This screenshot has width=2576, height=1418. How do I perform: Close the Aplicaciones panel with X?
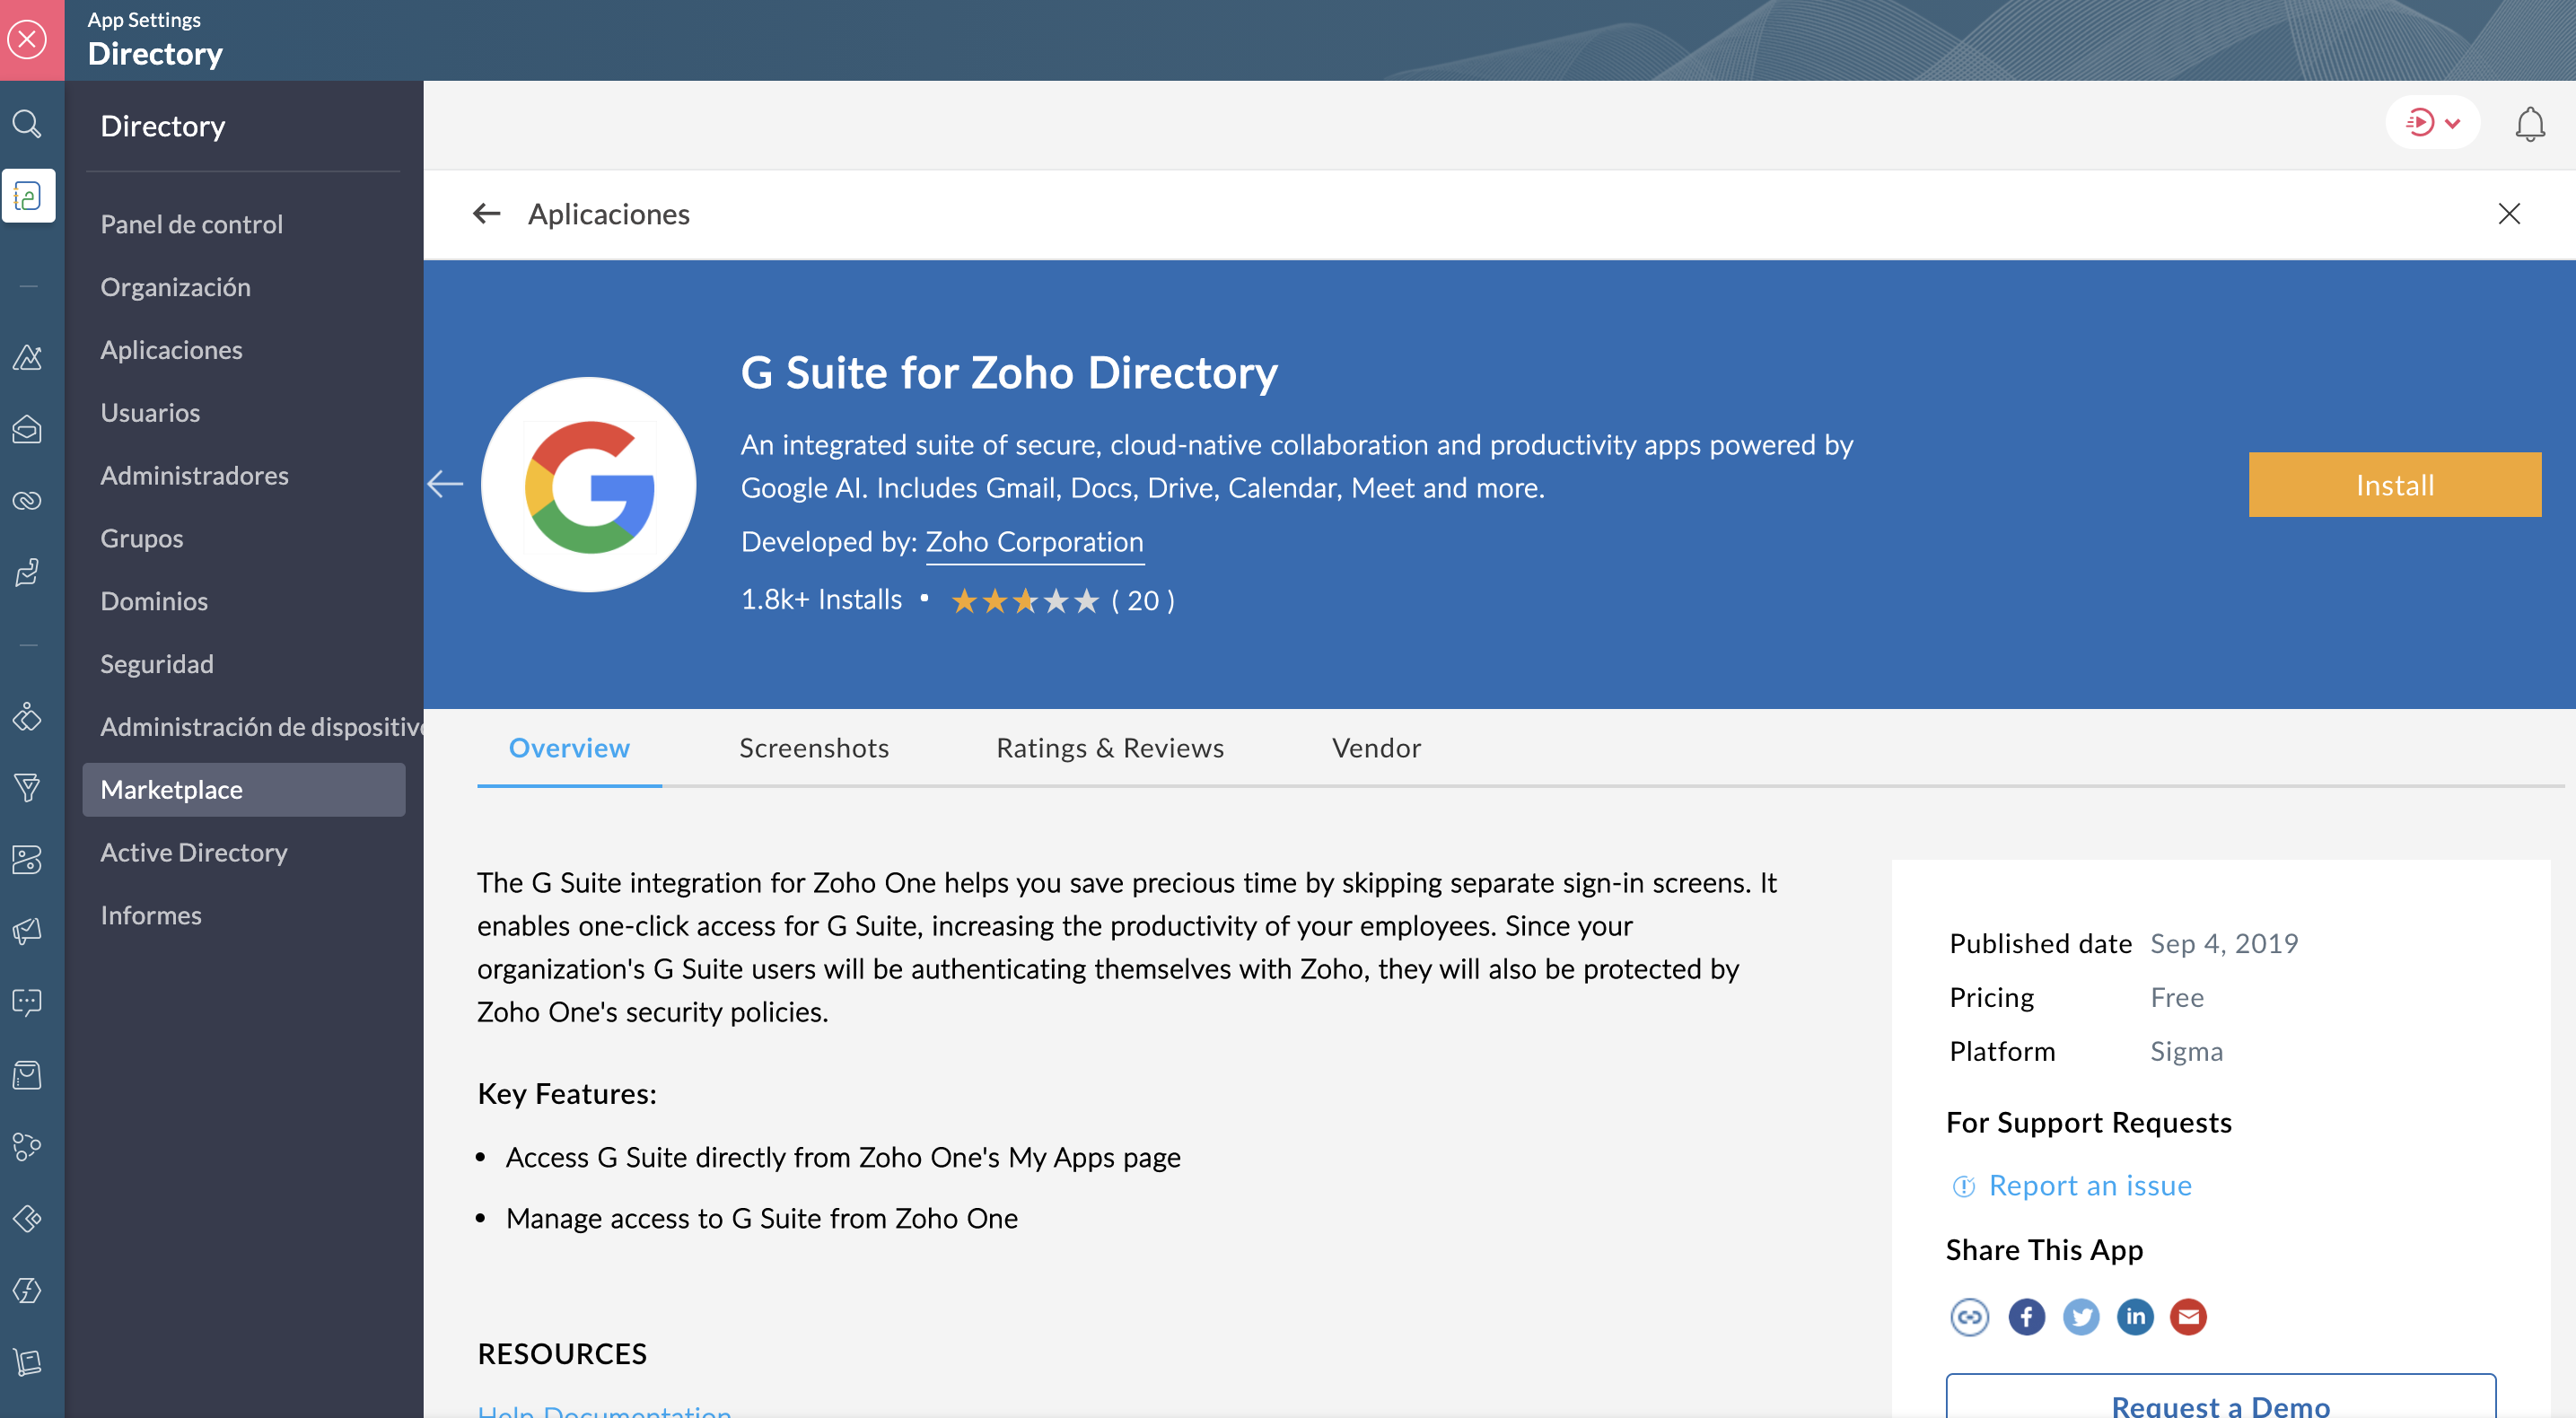pos(2508,213)
